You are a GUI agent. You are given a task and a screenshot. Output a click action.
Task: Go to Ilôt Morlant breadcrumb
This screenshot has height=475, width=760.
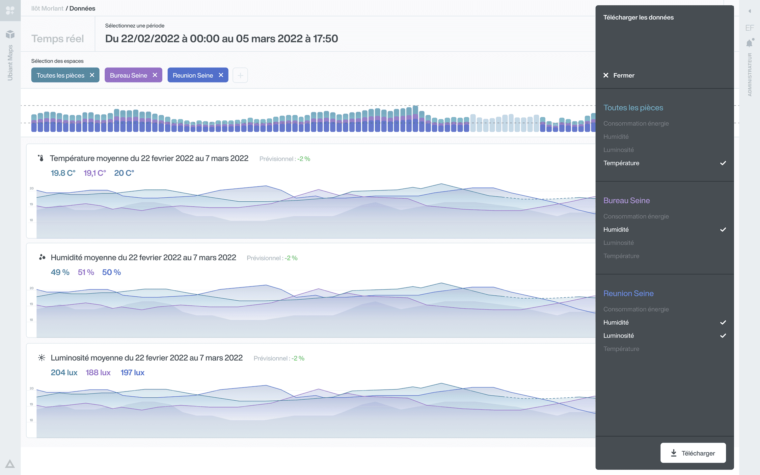coord(47,8)
